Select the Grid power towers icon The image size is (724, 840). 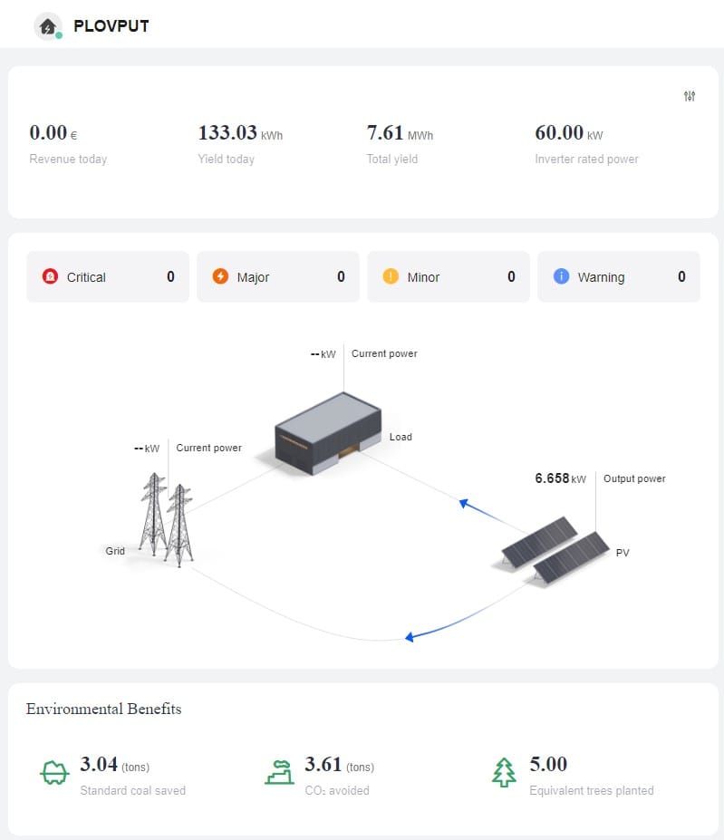pos(167,519)
